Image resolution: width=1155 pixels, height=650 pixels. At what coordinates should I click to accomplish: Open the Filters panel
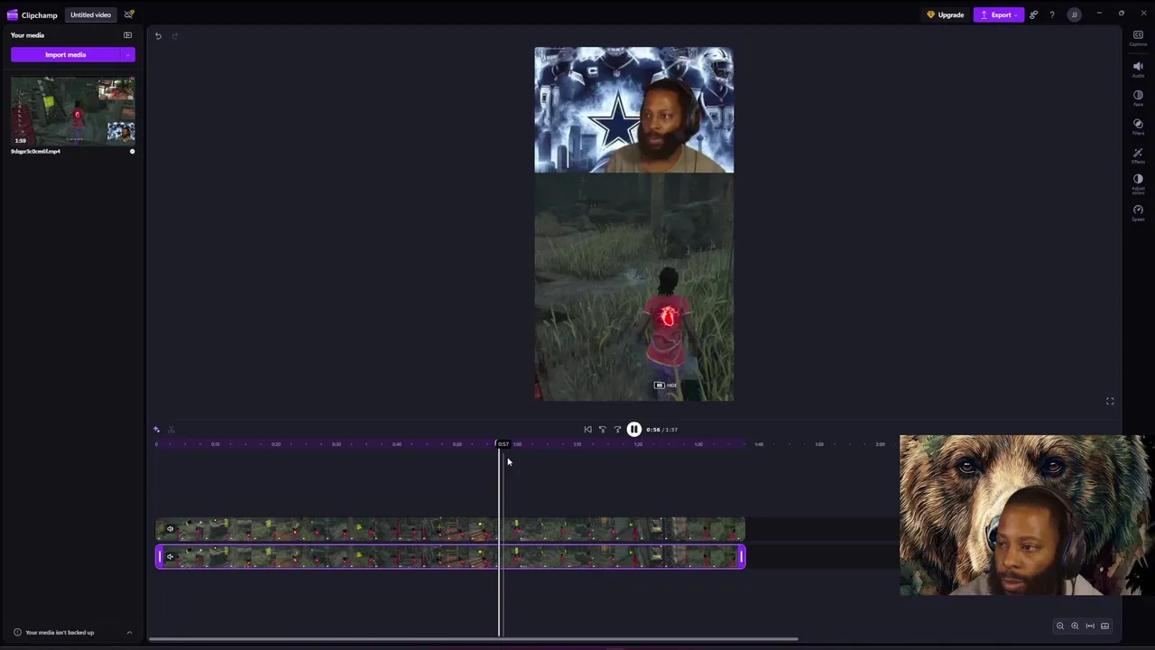[1138, 126]
